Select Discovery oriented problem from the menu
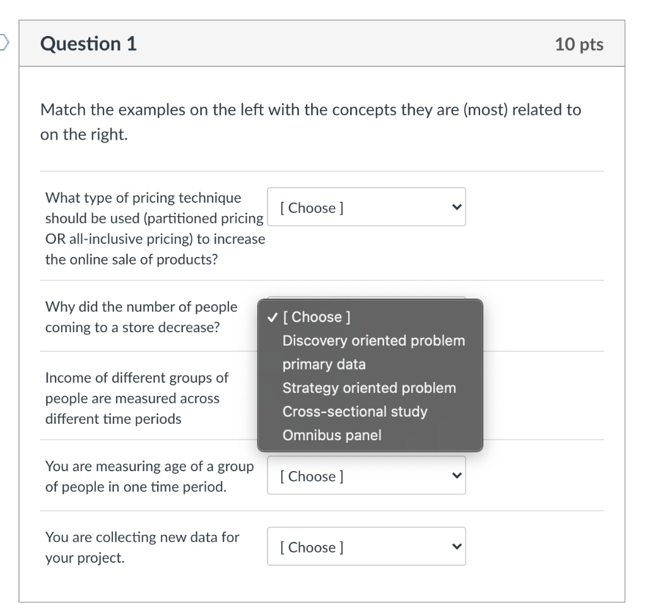 coord(373,340)
